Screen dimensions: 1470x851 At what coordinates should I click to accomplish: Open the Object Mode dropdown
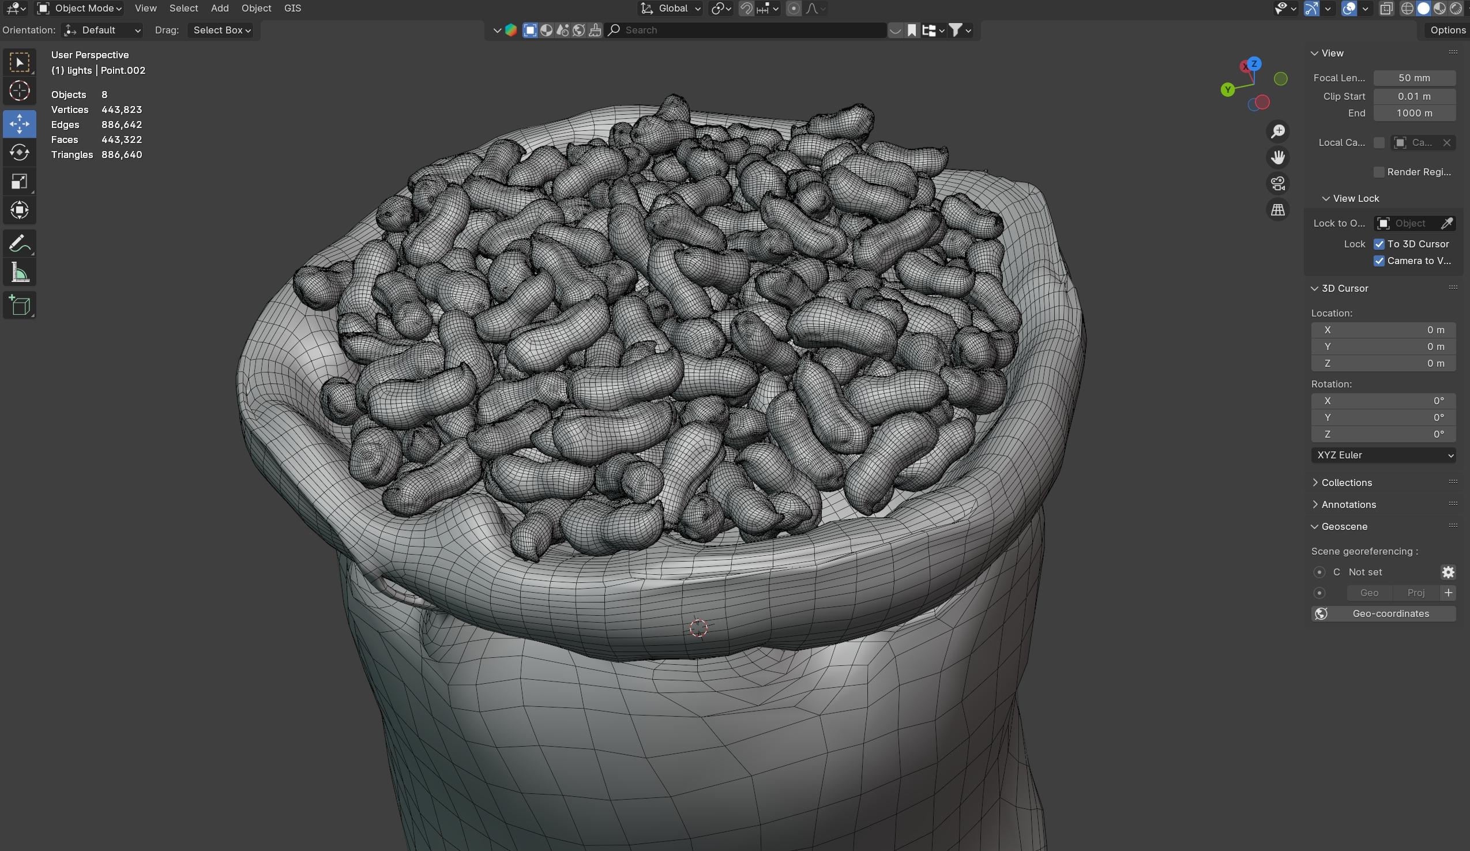tap(80, 8)
